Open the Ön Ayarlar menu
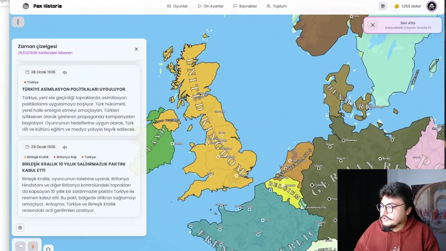The image size is (446, 251). pos(210,6)
